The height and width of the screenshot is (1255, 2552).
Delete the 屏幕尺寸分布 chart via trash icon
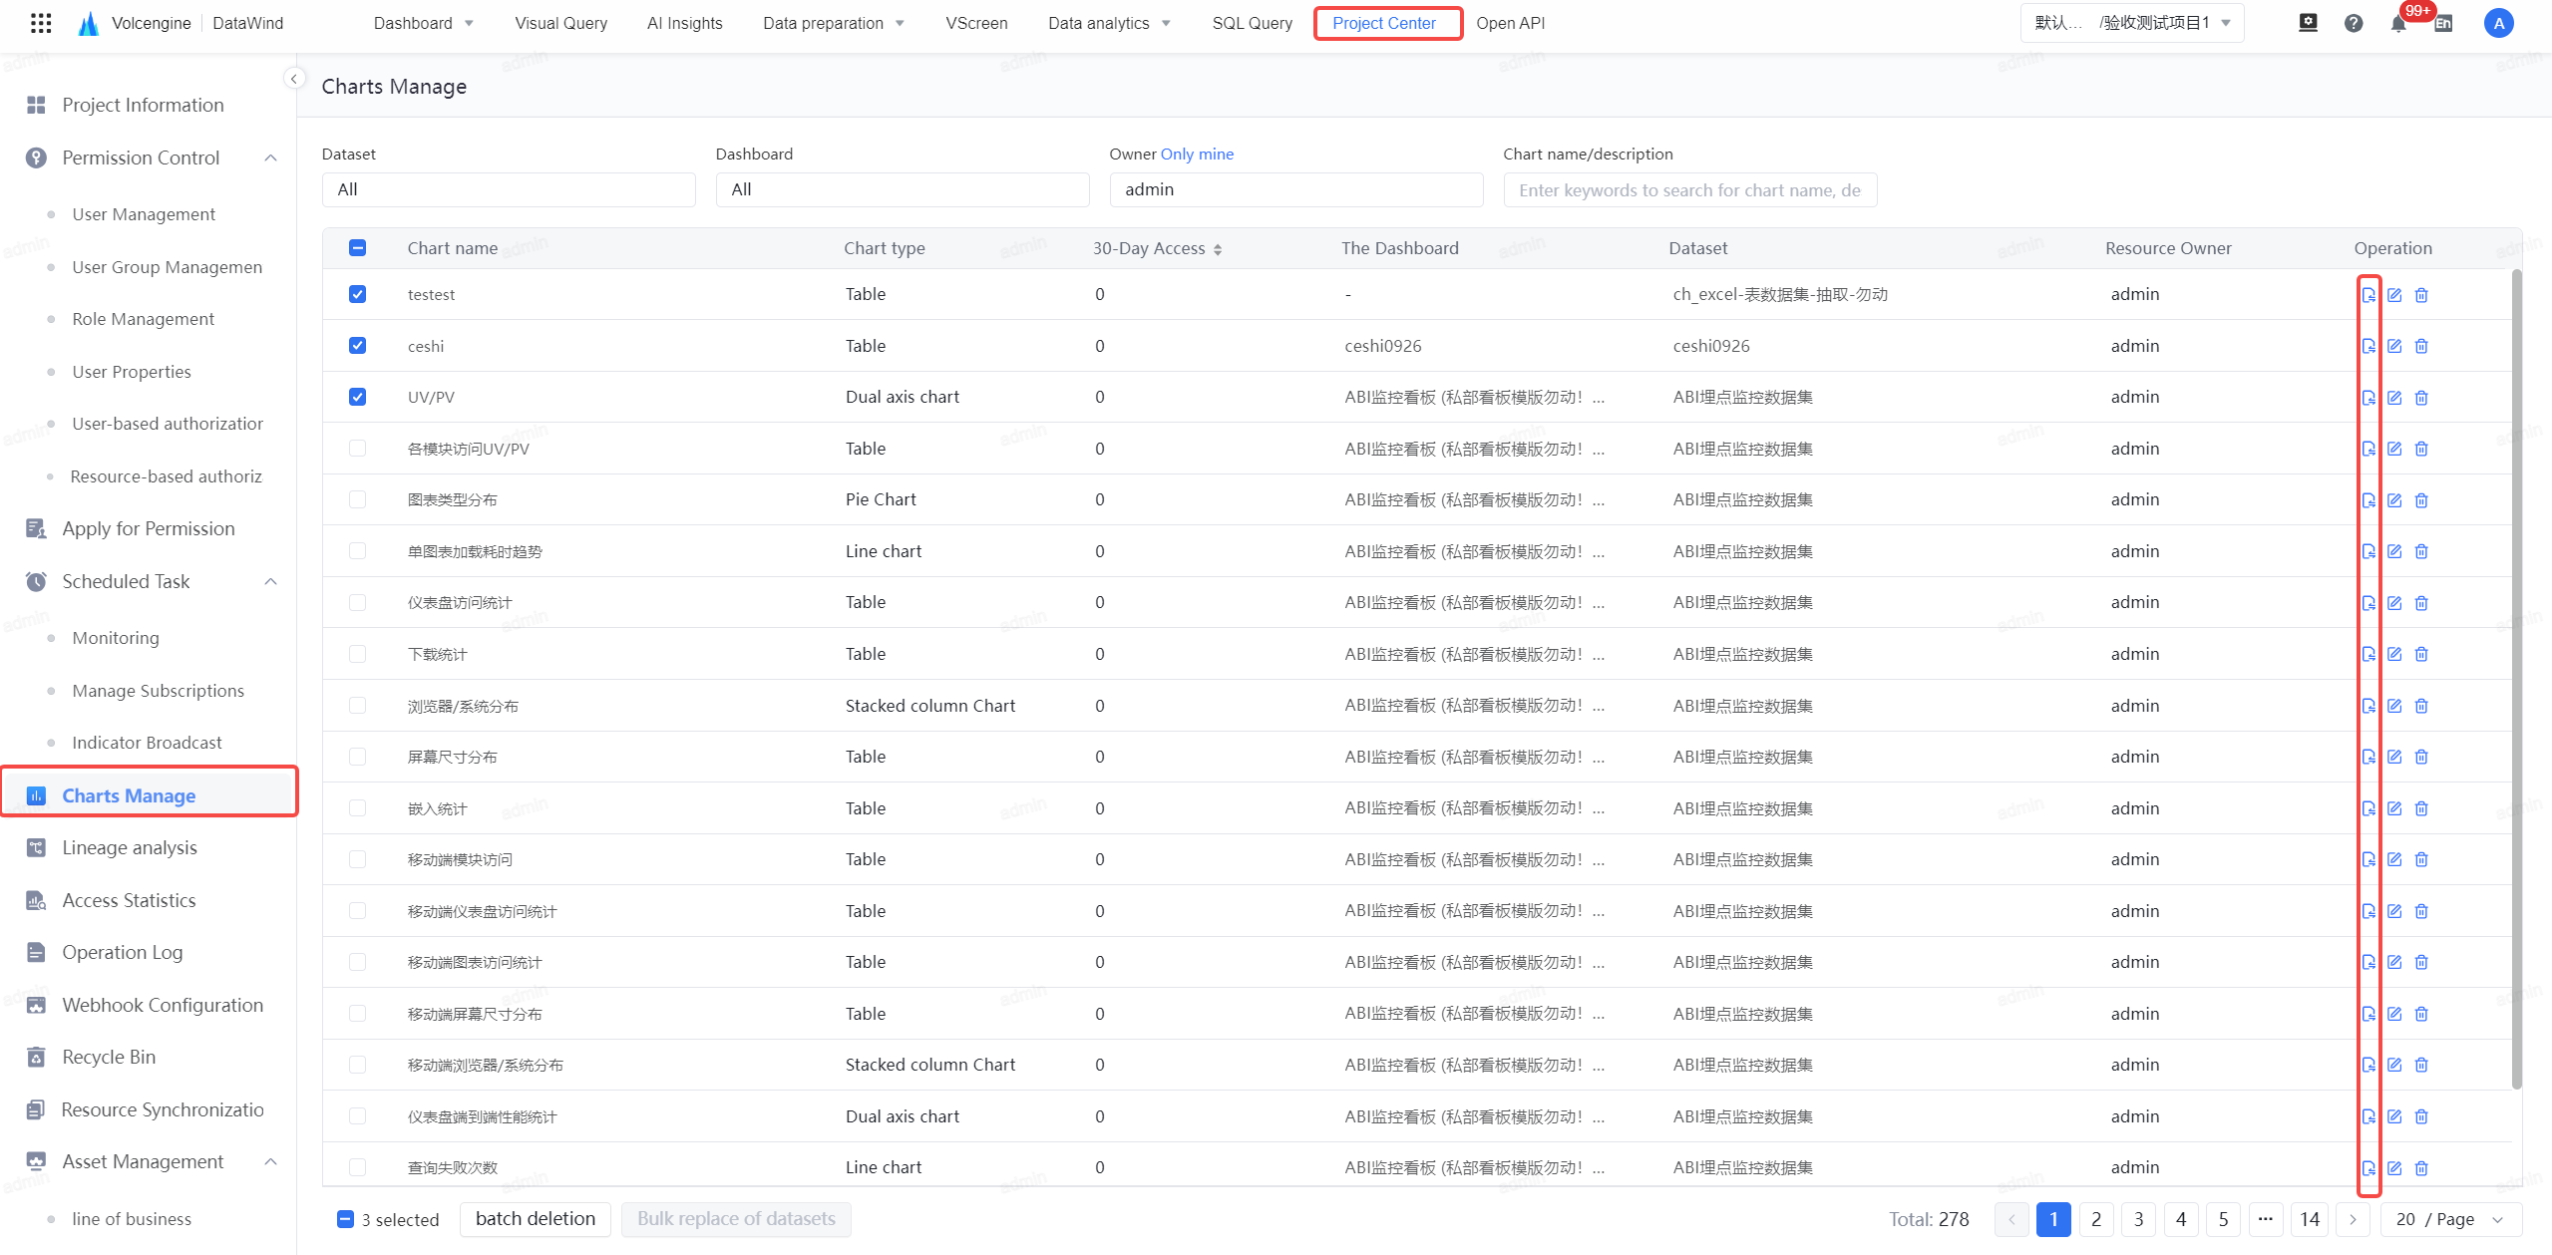2421,757
